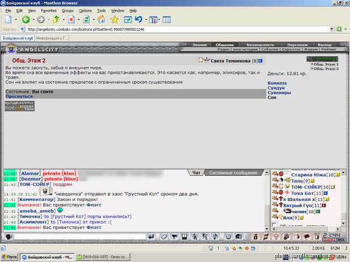This screenshot has width=350, height=262.
Task: Click the Пуск start button
Action: click(9, 257)
